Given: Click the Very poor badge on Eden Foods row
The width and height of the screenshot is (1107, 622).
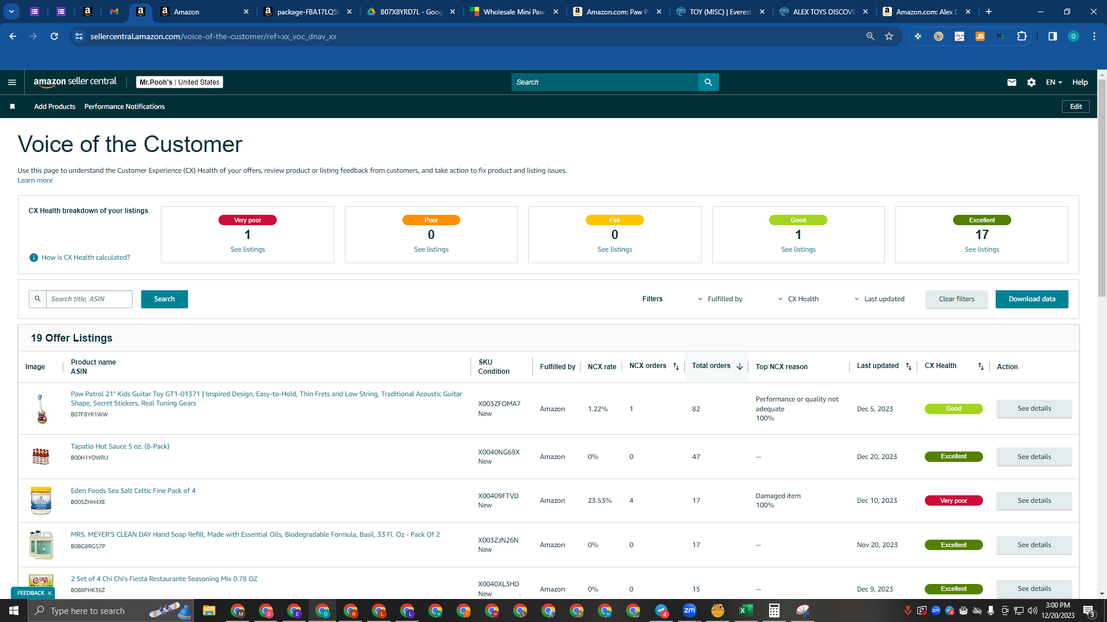Looking at the screenshot, I should (x=954, y=500).
